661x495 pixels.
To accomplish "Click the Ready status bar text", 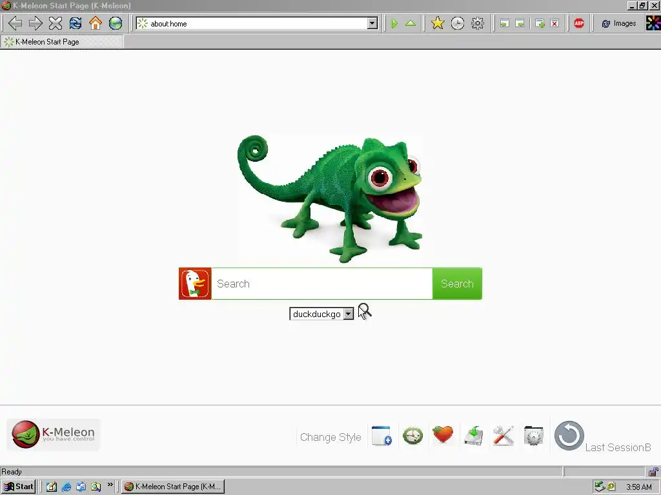I will [12, 472].
